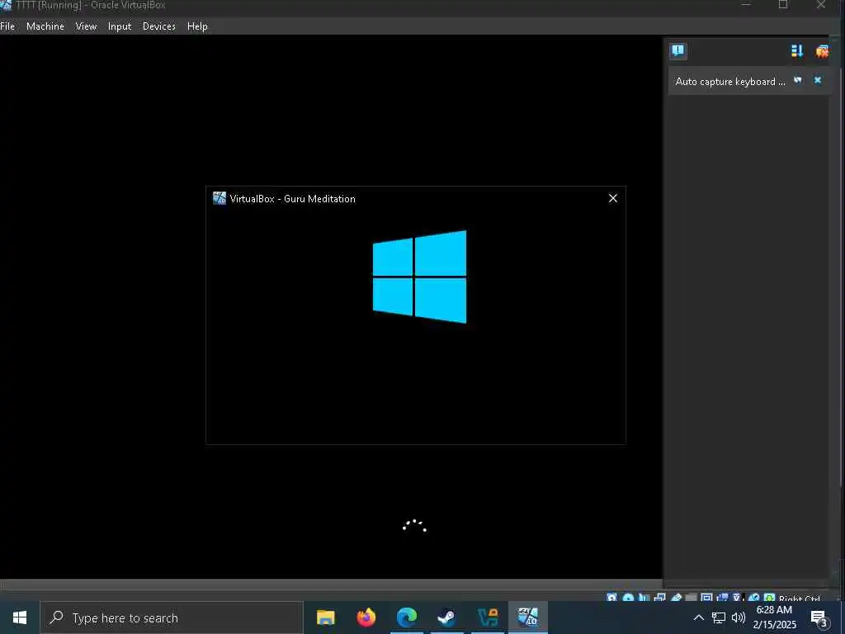Click the optical drive status bar indicator

[628, 598]
